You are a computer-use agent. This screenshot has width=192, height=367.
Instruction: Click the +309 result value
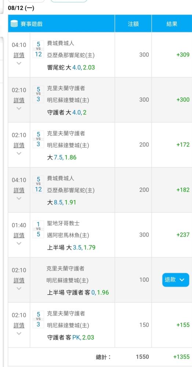pyautogui.click(x=183, y=55)
